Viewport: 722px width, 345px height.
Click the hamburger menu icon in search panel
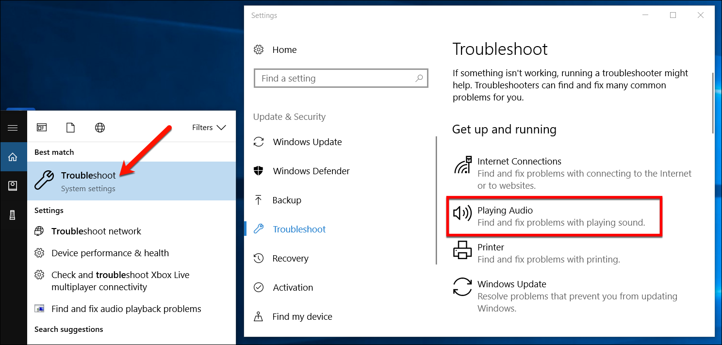[x=13, y=128]
